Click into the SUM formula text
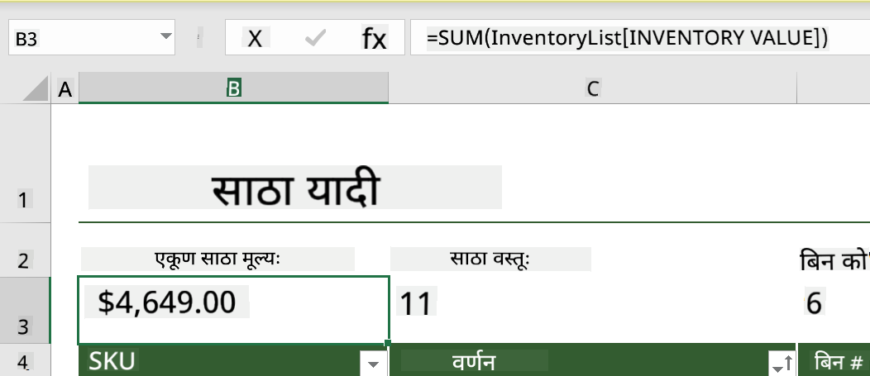This screenshot has width=870, height=376. pyautogui.click(x=627, y=38)
